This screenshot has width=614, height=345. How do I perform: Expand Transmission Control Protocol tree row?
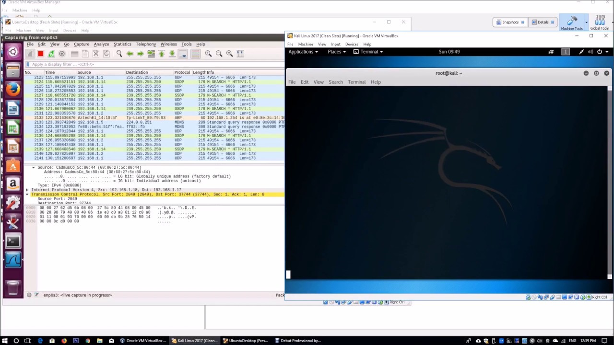coord(27,195)
